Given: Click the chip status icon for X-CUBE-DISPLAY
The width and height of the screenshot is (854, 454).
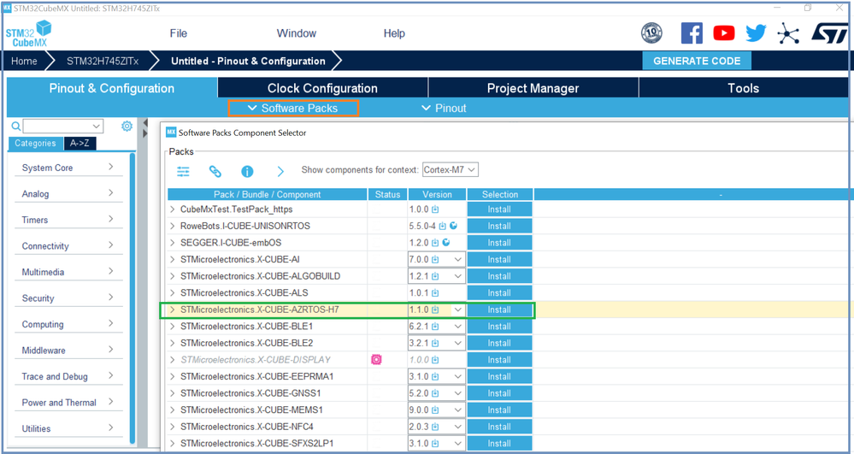Looking at the screenshot, I should click(x=376, y=360).
